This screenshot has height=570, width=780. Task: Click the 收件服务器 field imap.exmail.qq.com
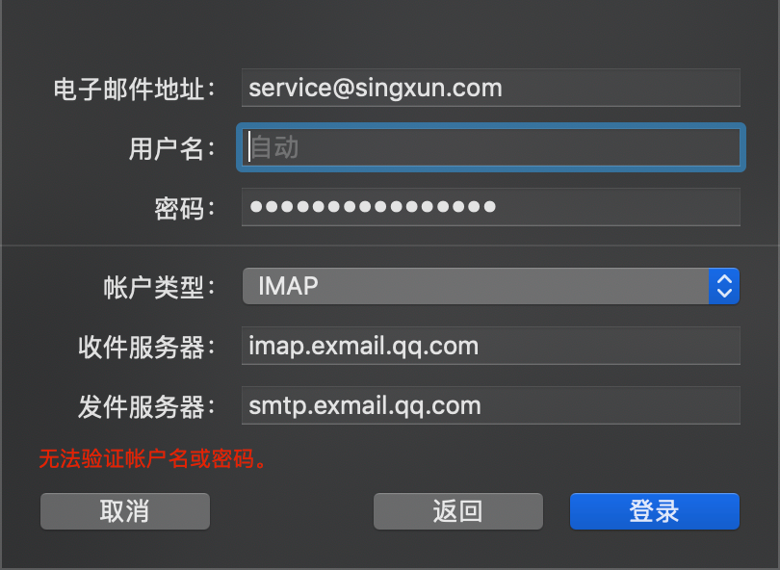[x=491, y=346]
